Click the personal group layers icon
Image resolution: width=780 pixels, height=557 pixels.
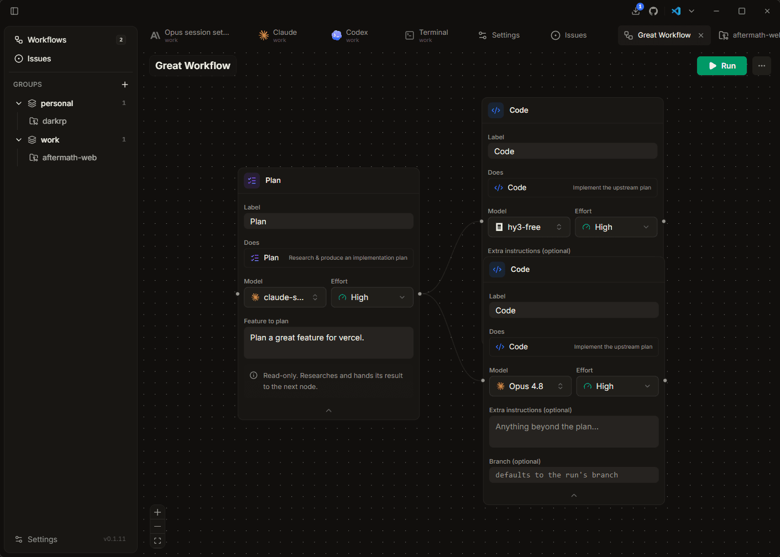[32, 103]
